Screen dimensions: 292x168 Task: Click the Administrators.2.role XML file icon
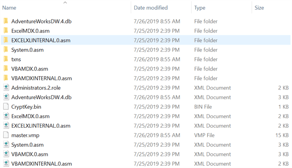[6, 87]
